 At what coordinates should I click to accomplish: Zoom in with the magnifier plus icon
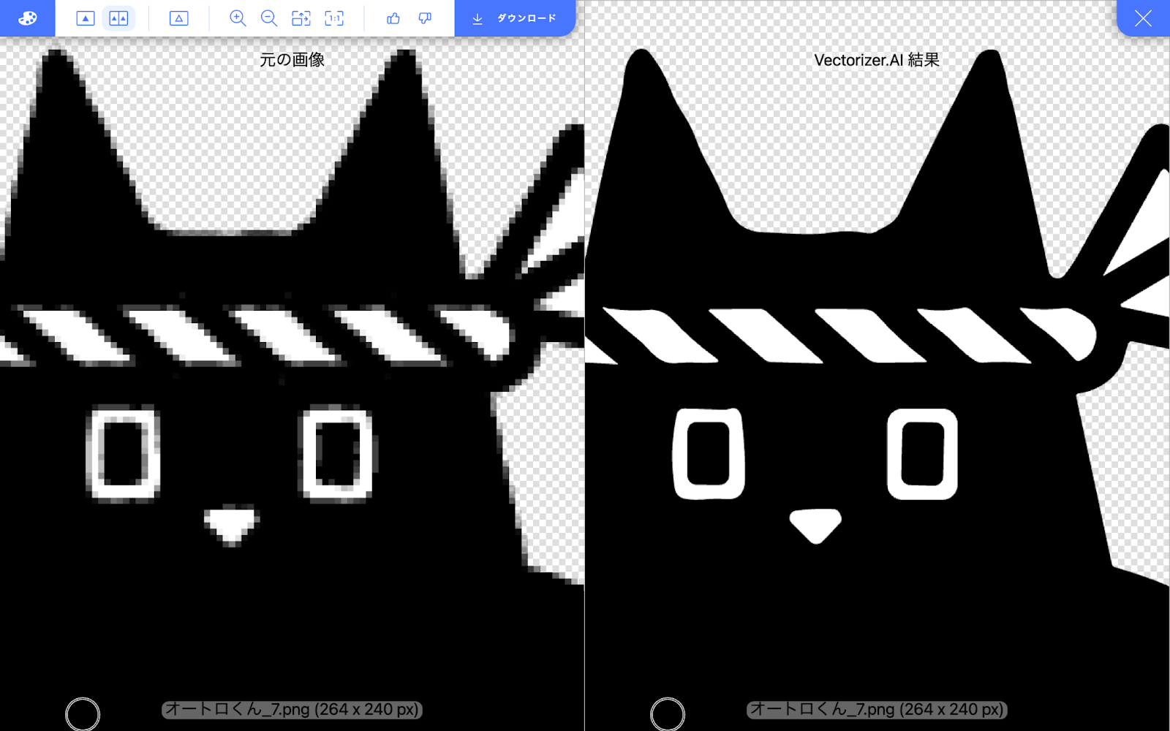238,18
